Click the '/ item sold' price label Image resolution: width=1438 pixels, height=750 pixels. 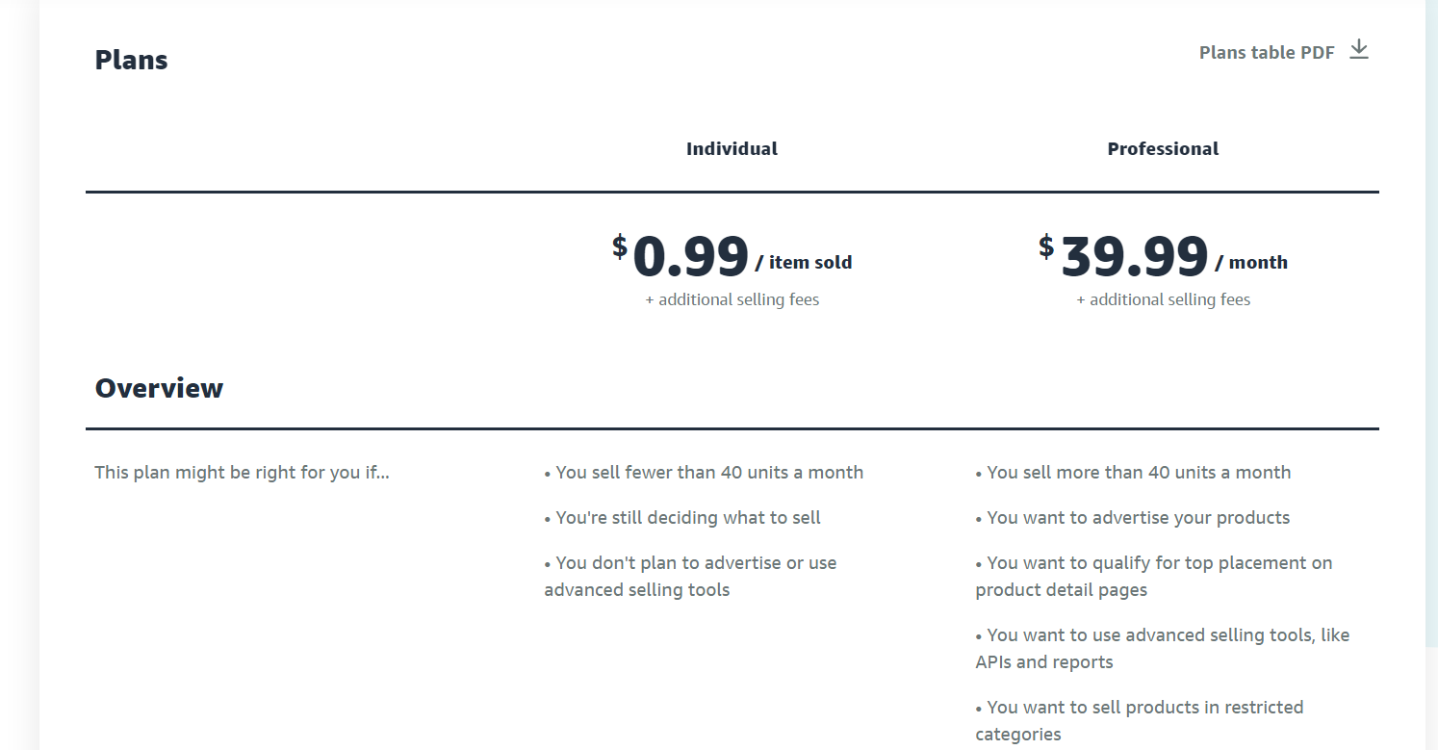804,262
